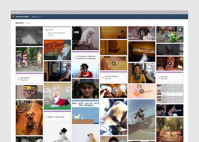Play the red shirt man video
The image size is (199, 142).
point(86,71)
